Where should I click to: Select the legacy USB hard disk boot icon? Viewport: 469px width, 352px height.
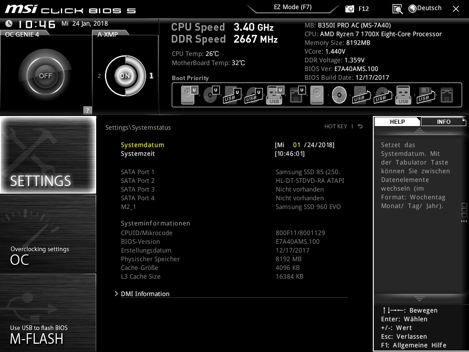pyautogui.click(x=361, y=95)
